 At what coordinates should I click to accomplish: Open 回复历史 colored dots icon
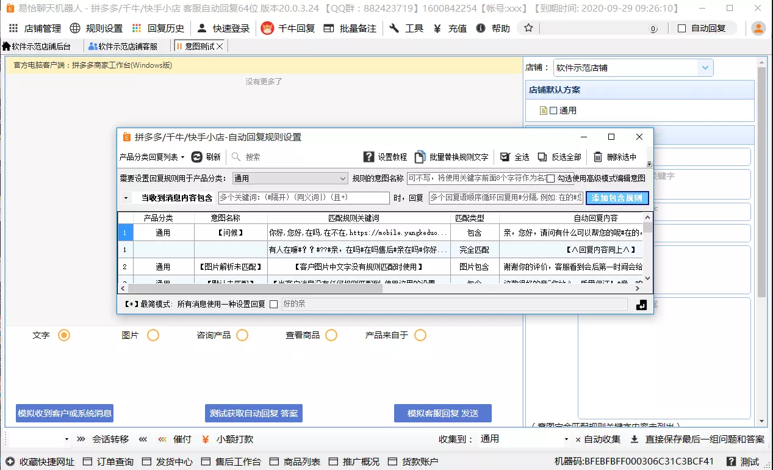[137, 28]
